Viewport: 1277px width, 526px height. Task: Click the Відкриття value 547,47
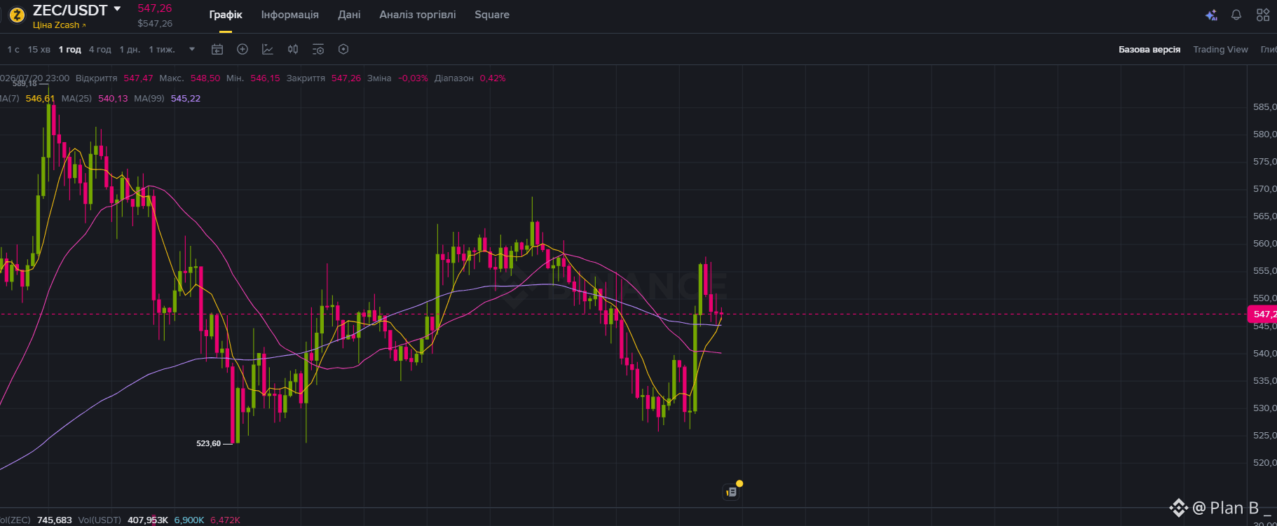pyautogui.click(x=138, y=78)
